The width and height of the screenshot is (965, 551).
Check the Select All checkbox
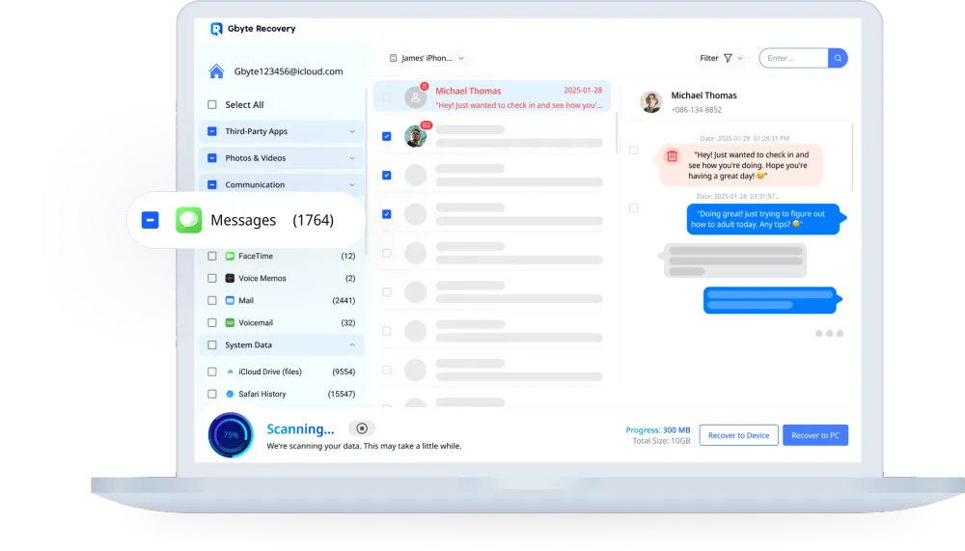(x=212, y=105)
